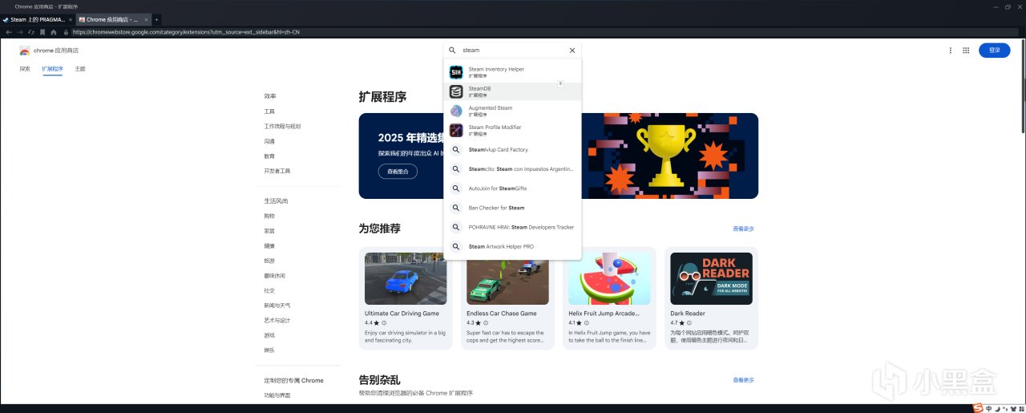Click the browser back arrow
Screen dimensions: 1026x413
tap(9, 32)
